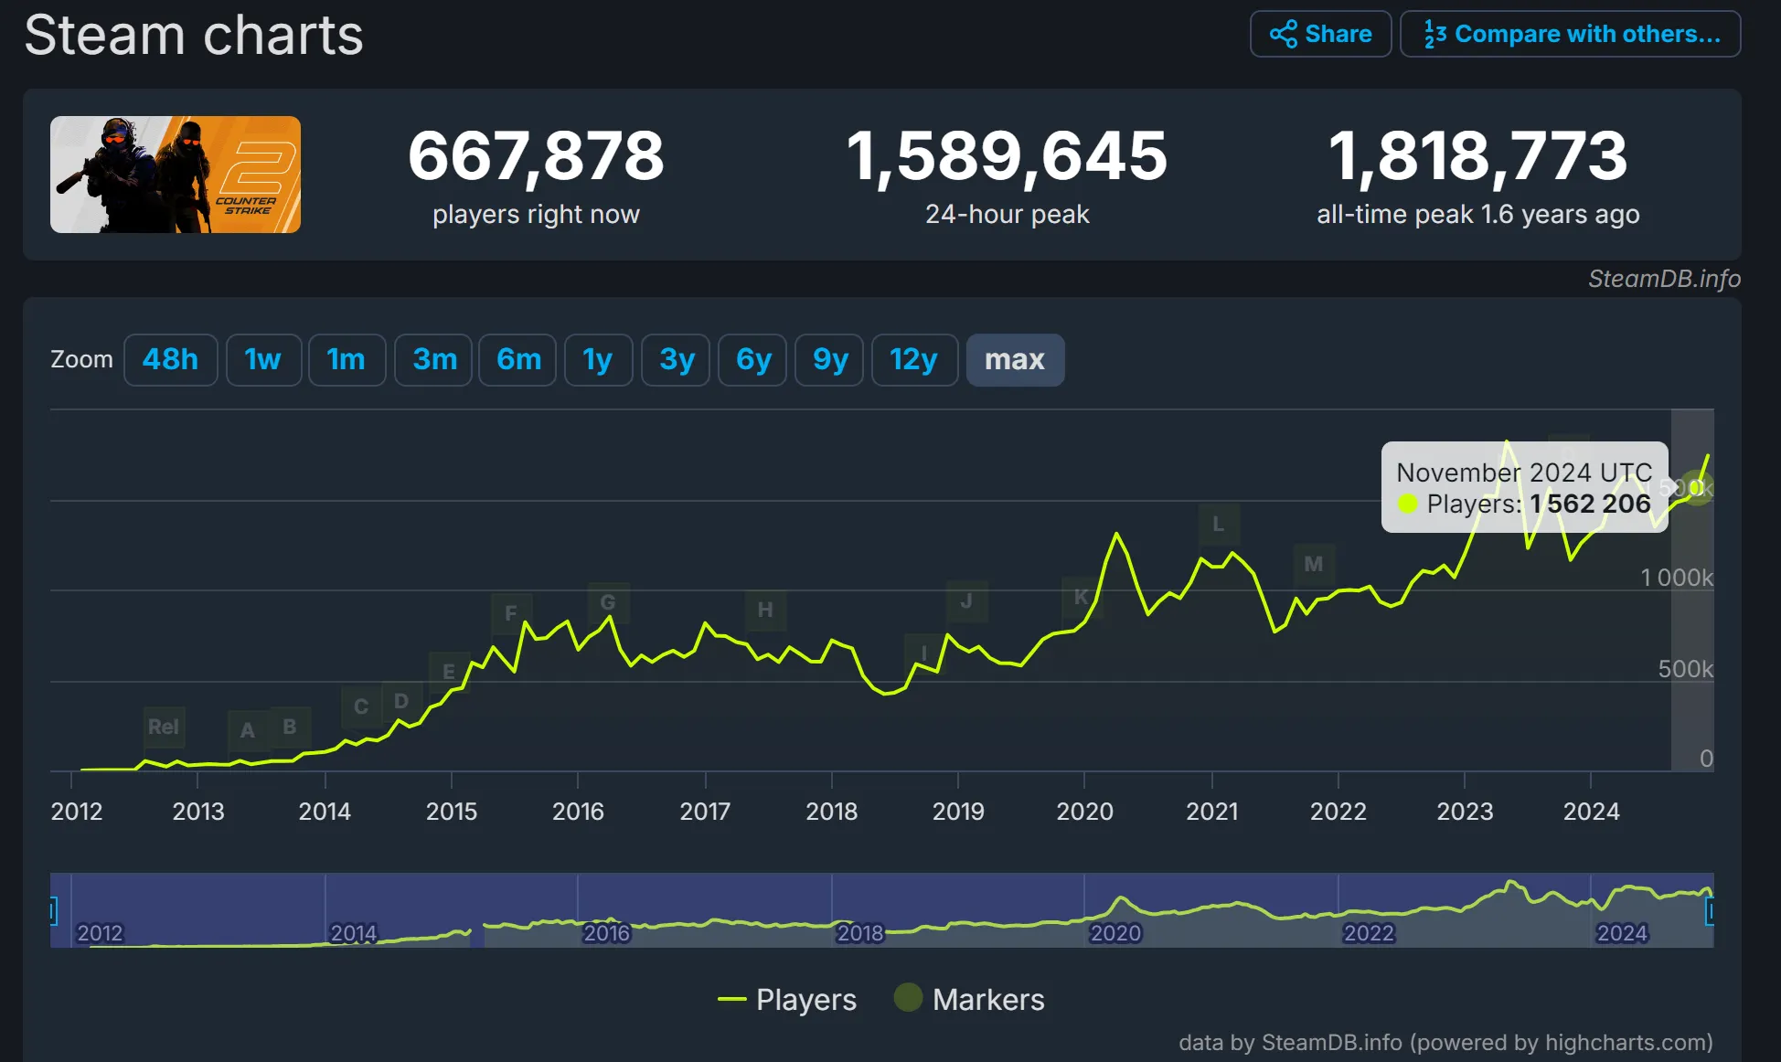Viewport: 1781px width, 1062px height.
Task: Select the 3m zoom option
Action: coord(433,359)
